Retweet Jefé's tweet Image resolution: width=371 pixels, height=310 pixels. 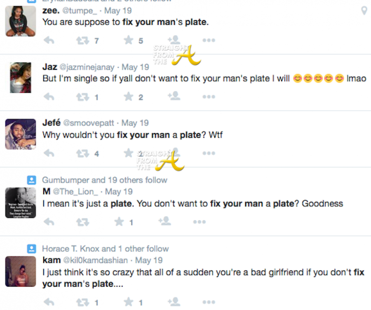pos(82,154)
